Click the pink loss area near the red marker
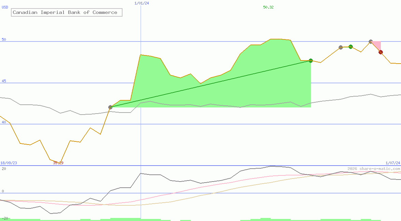Viewport: 401px width, 221px height. [x=377, y=45]
